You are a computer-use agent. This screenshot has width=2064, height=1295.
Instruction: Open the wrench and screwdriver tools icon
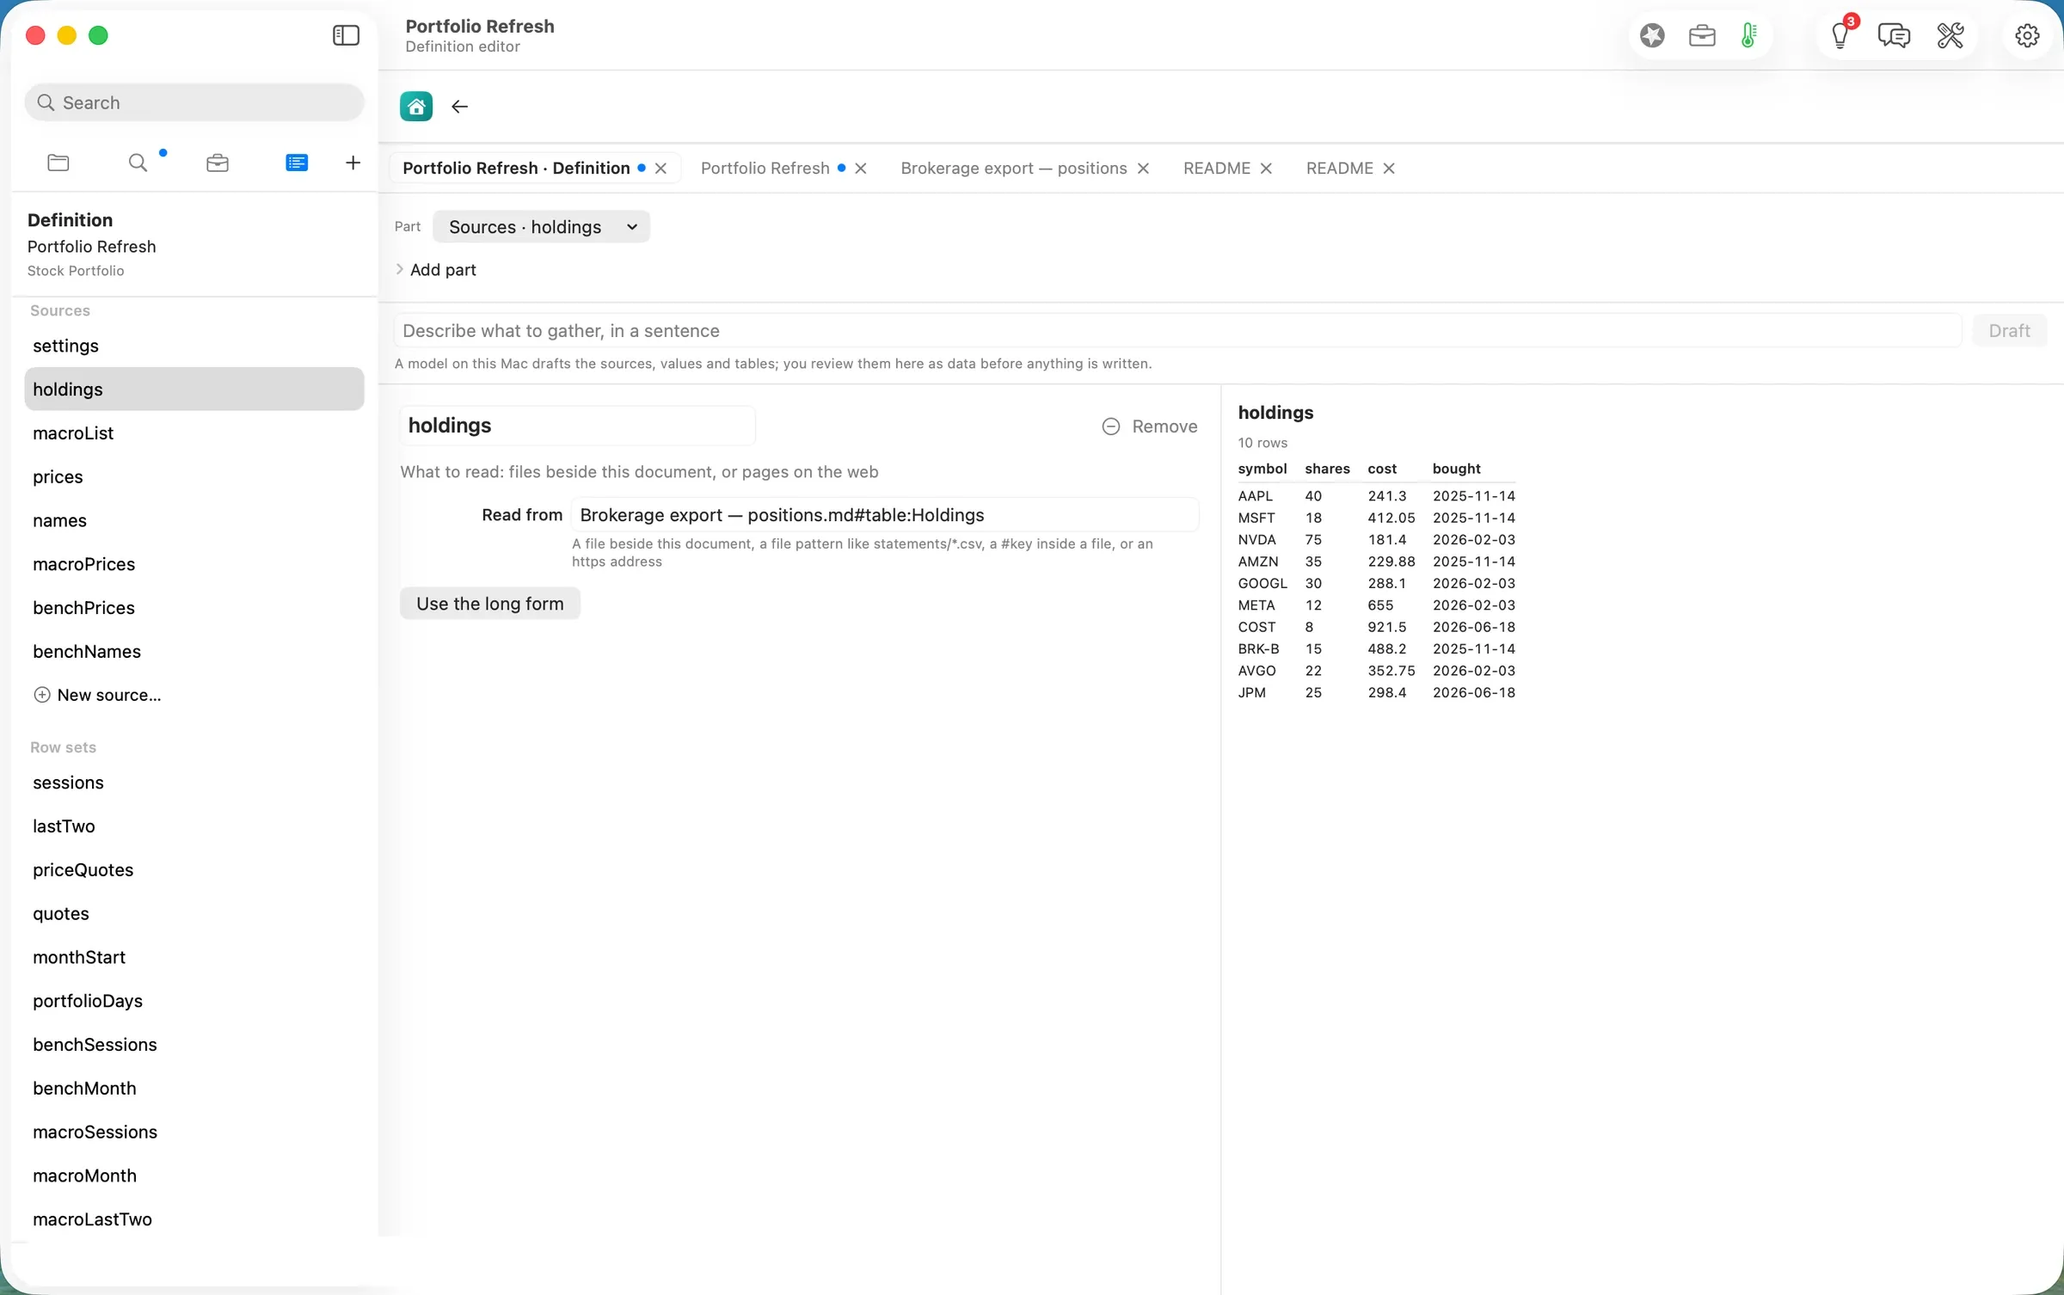tap(1950, 35)
